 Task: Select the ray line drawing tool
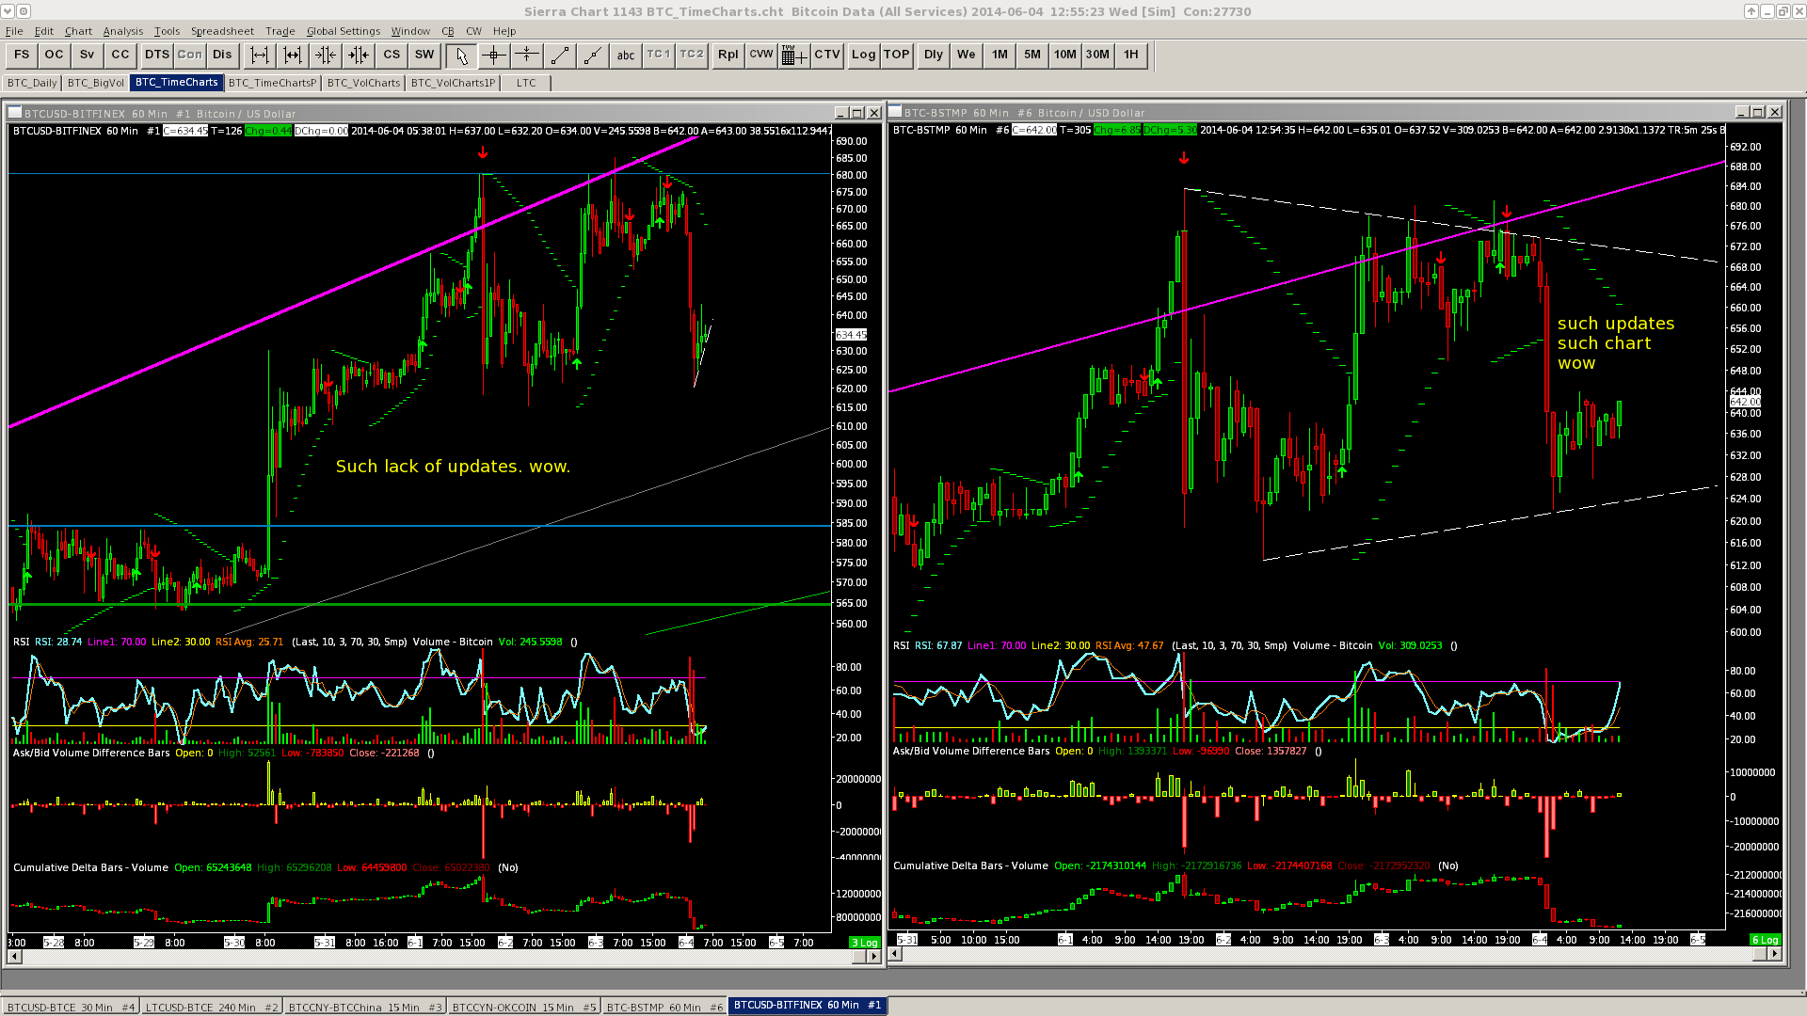tap(592, 56)
